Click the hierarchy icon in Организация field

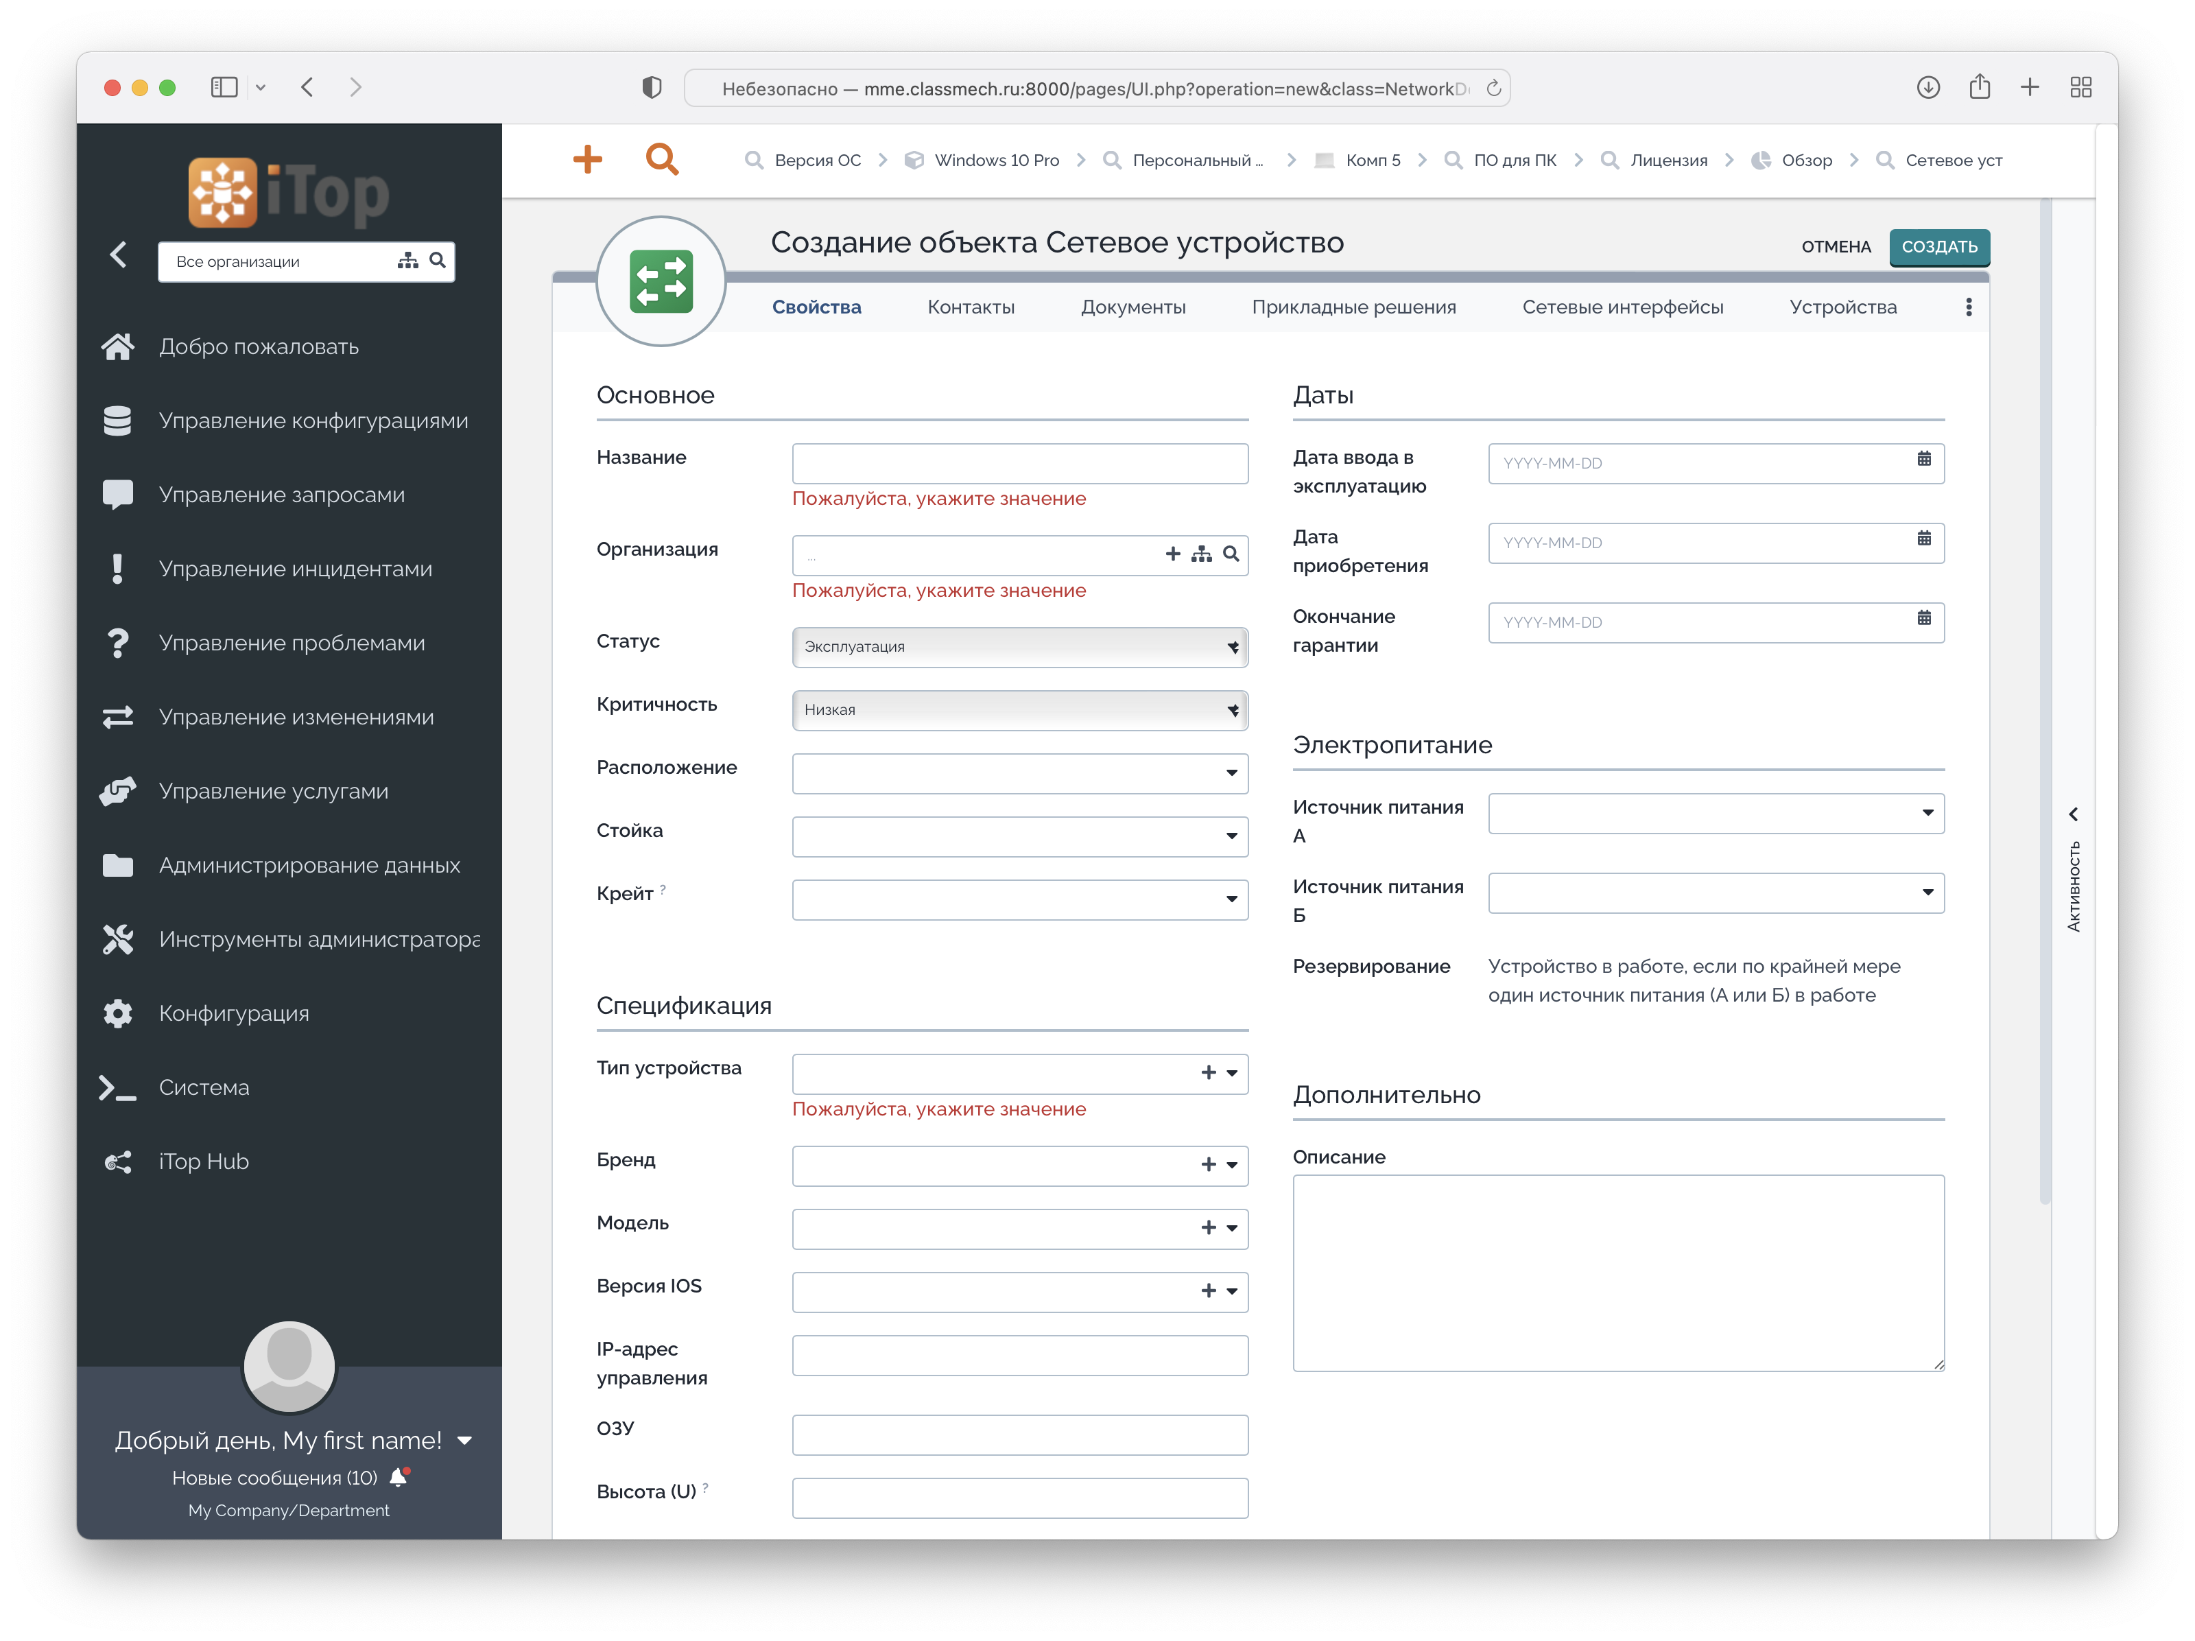1202,554
